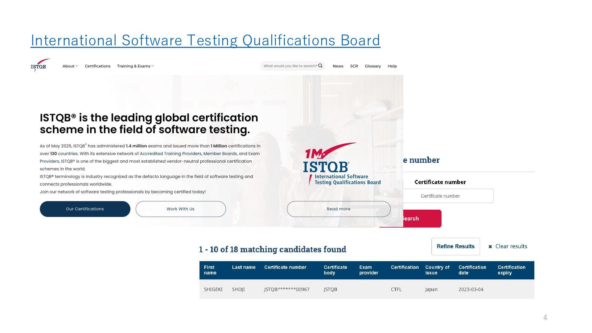The width and height of the screenshot is (592, 333).
Task: Select the SHOJI last name cell
Action: (238, 290)
